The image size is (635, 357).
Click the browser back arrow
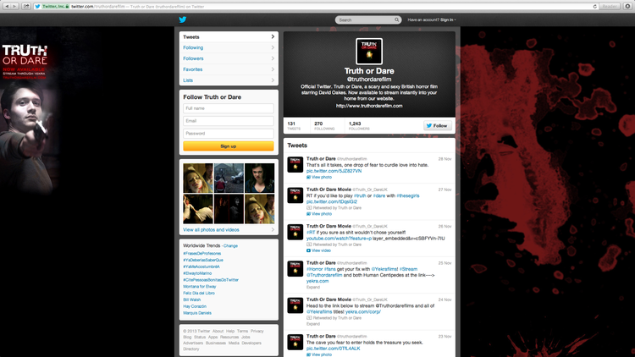click(7, 6)
